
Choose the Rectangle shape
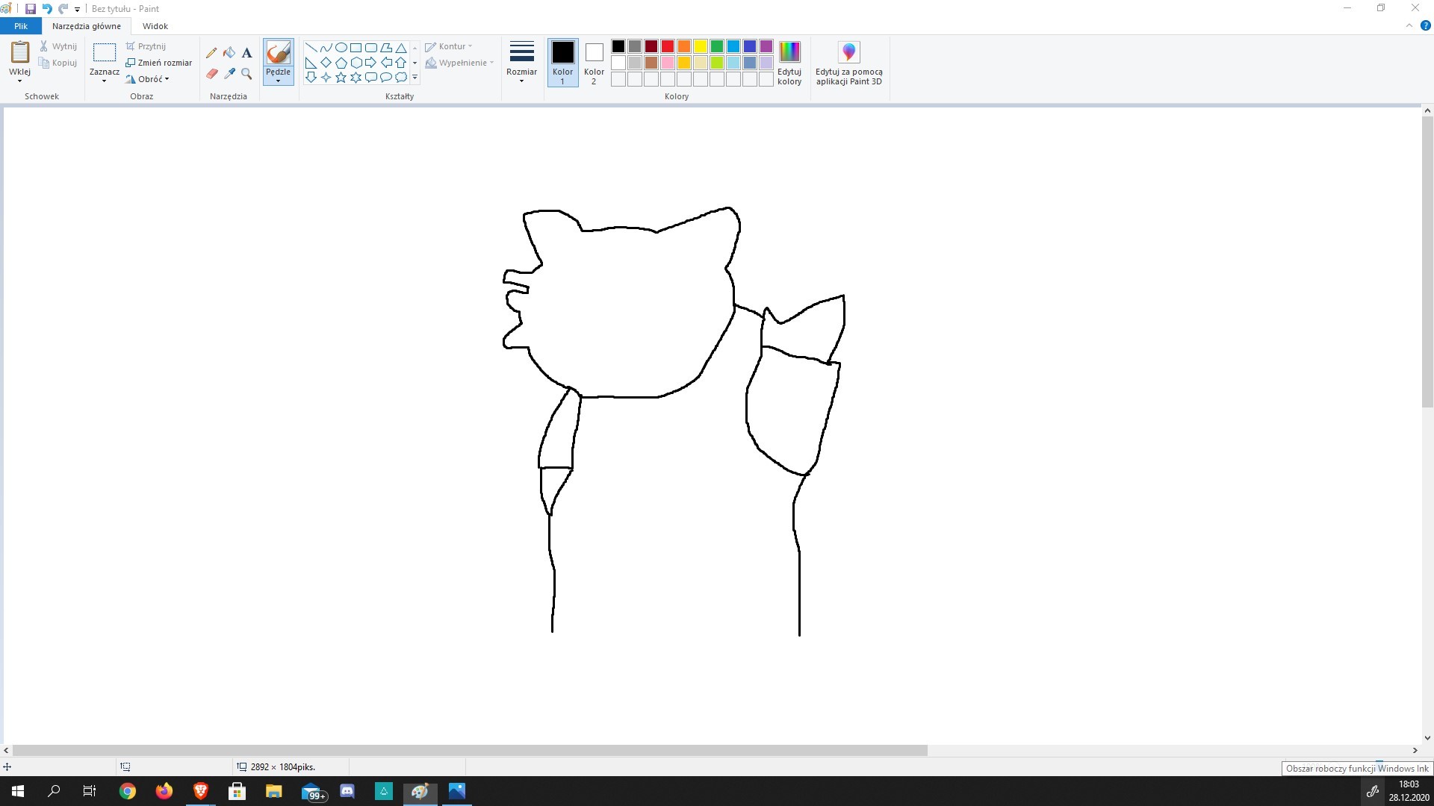(x=356, y=48)
